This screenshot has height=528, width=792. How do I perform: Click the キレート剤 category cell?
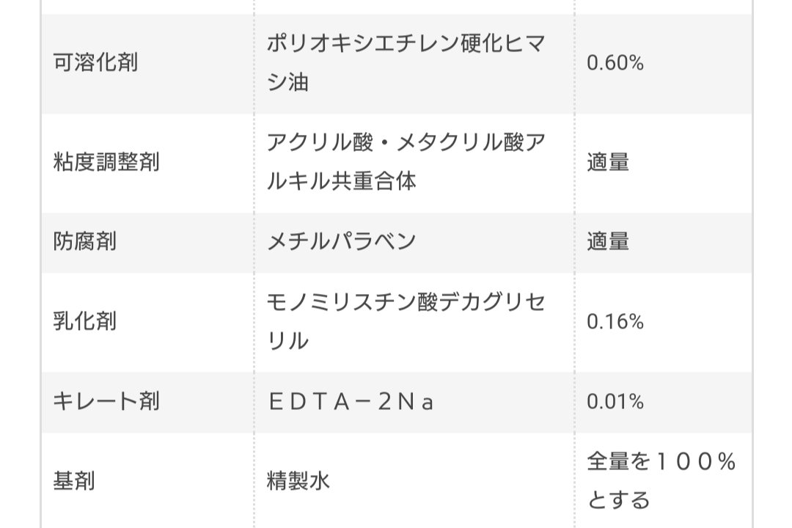pos(106,401)
